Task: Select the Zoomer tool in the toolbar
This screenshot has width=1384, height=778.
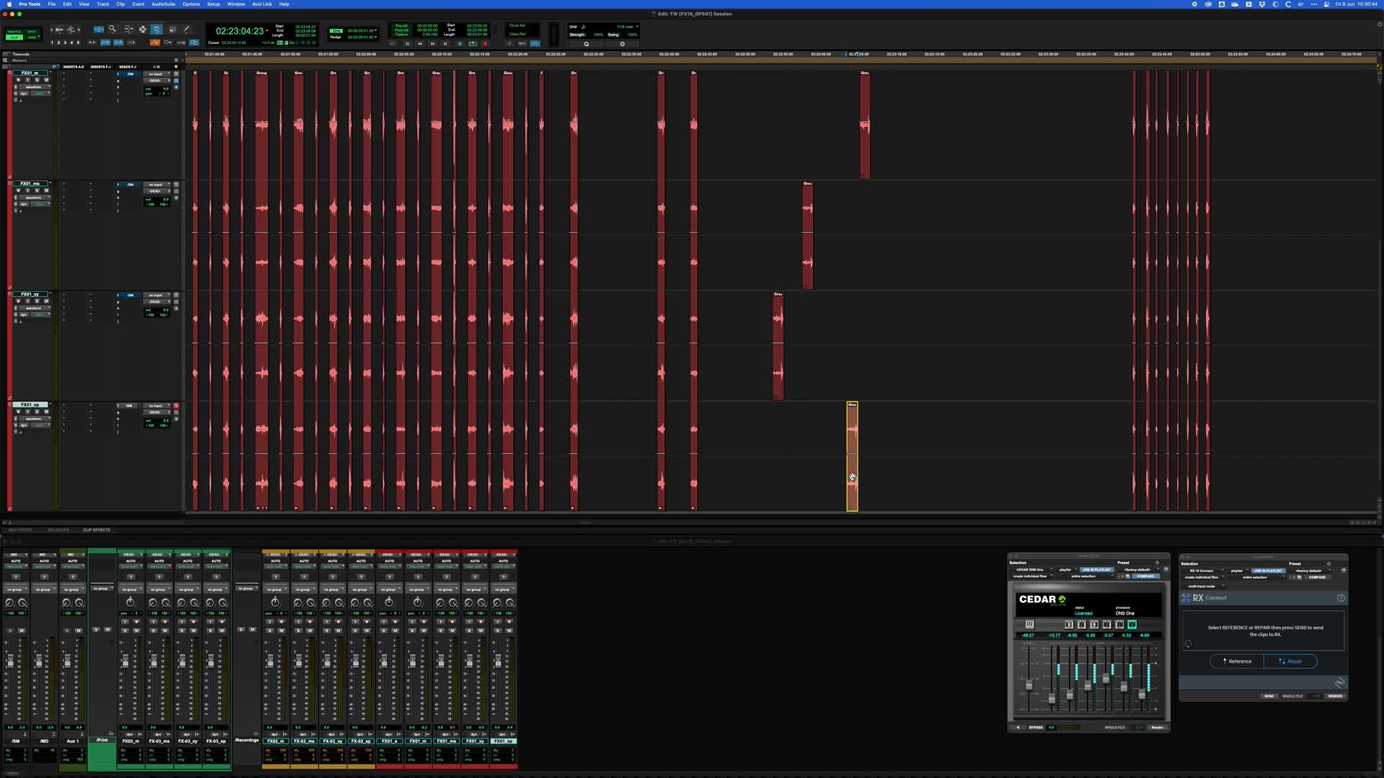Action: click(112, 29)
